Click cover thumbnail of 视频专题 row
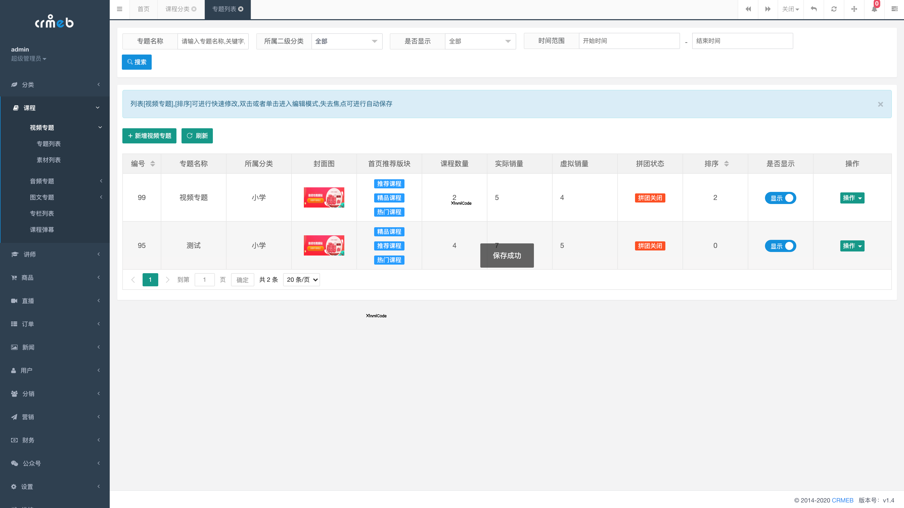 pyautogui.click(x=324, y=197)
